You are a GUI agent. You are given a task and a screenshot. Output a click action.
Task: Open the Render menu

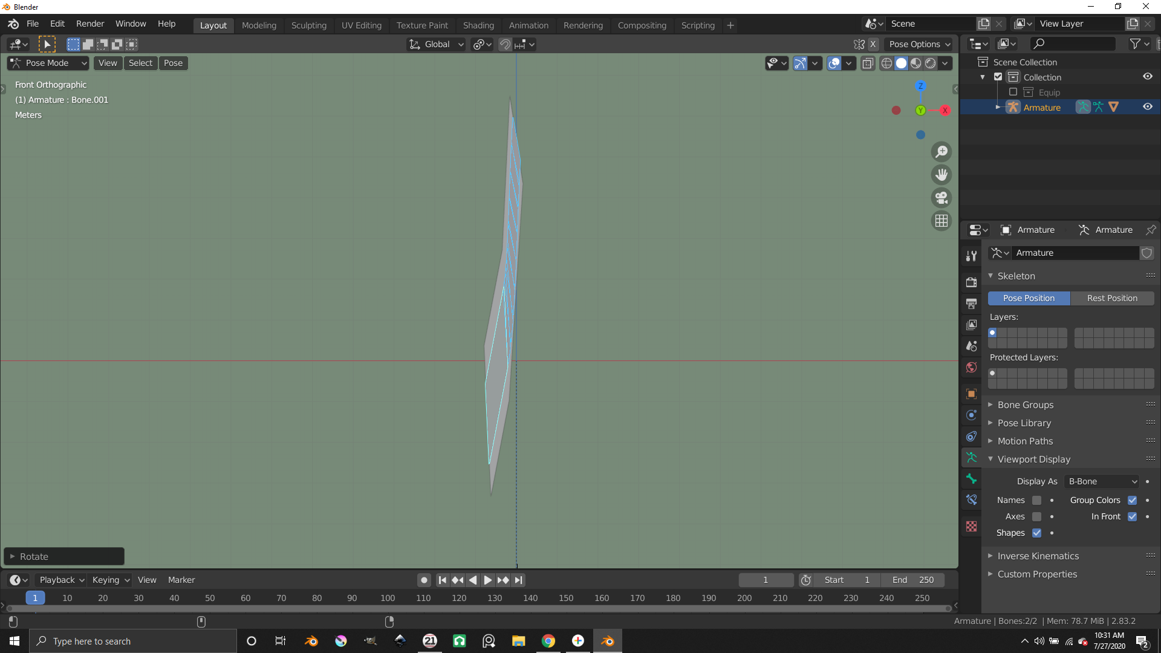pyautogui.click(x=90, y=24)
